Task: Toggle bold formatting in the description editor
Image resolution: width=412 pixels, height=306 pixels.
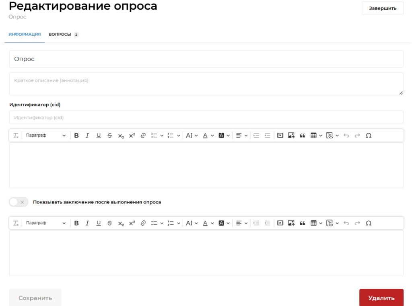Action: coord(76,136)
